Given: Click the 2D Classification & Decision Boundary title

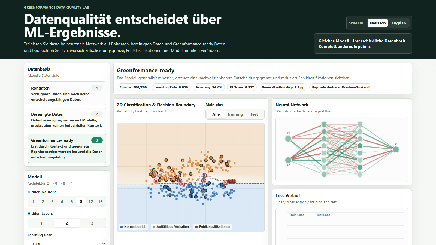Looking at the screenshot, I should click(x=156, y=105).
